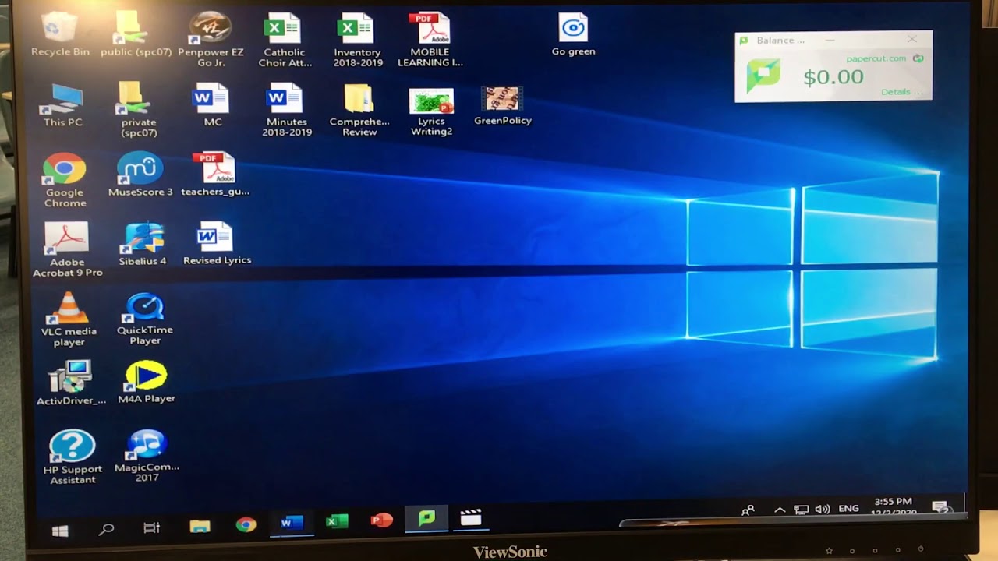Open the clock showing 3:55 PM
Image resolution: width=998 pixels, height=561 pixels.
(x=894, y=506)
